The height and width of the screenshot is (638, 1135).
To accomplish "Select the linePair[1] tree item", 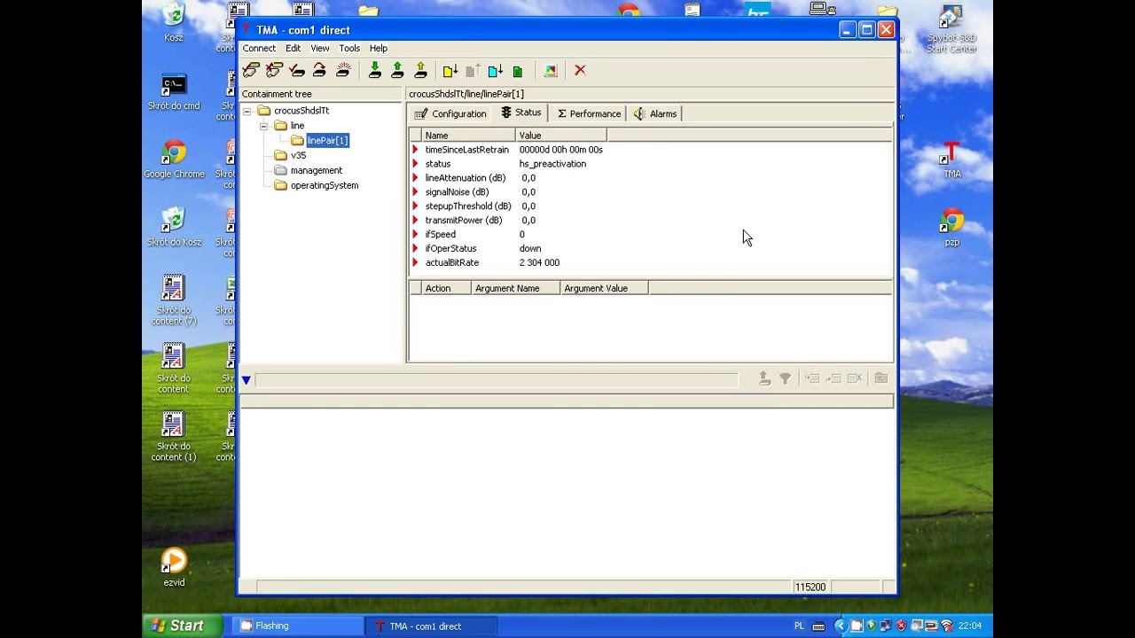I will [x=327, y=140].
